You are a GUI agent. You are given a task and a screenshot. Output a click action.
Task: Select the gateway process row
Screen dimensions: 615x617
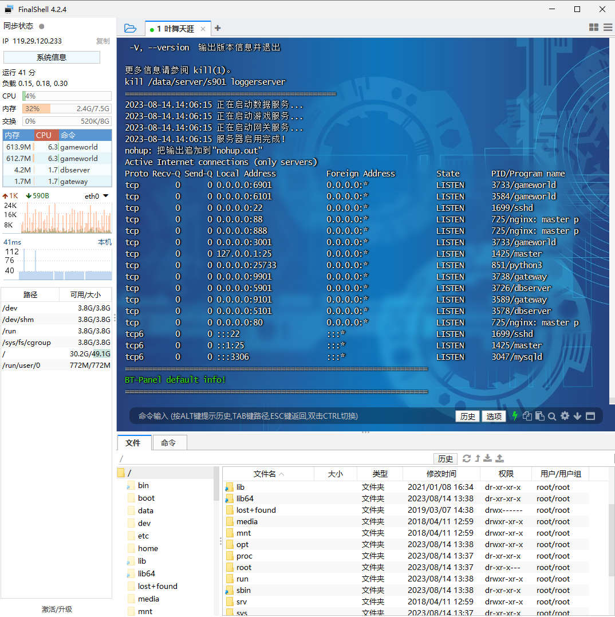click(x=57, y=182)
